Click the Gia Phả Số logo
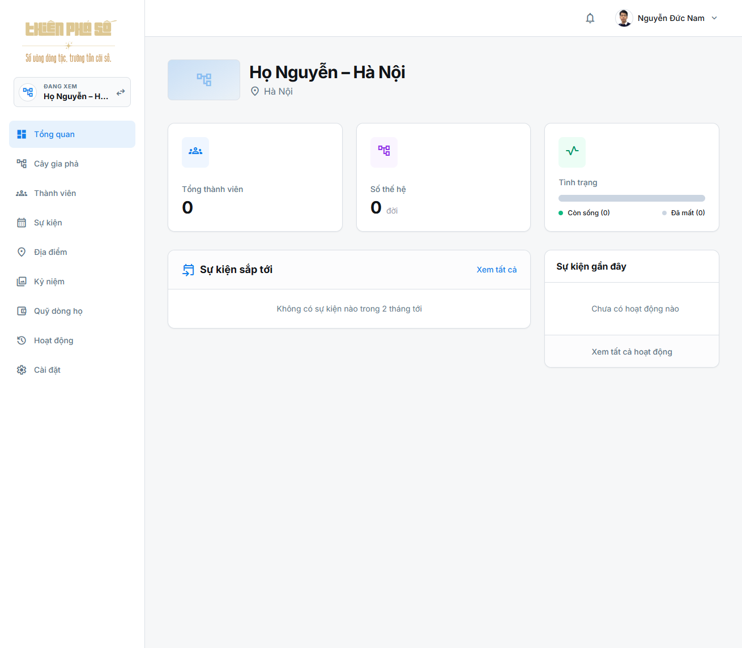This screenshot has height=648, width=742. [x=69, y=41]
